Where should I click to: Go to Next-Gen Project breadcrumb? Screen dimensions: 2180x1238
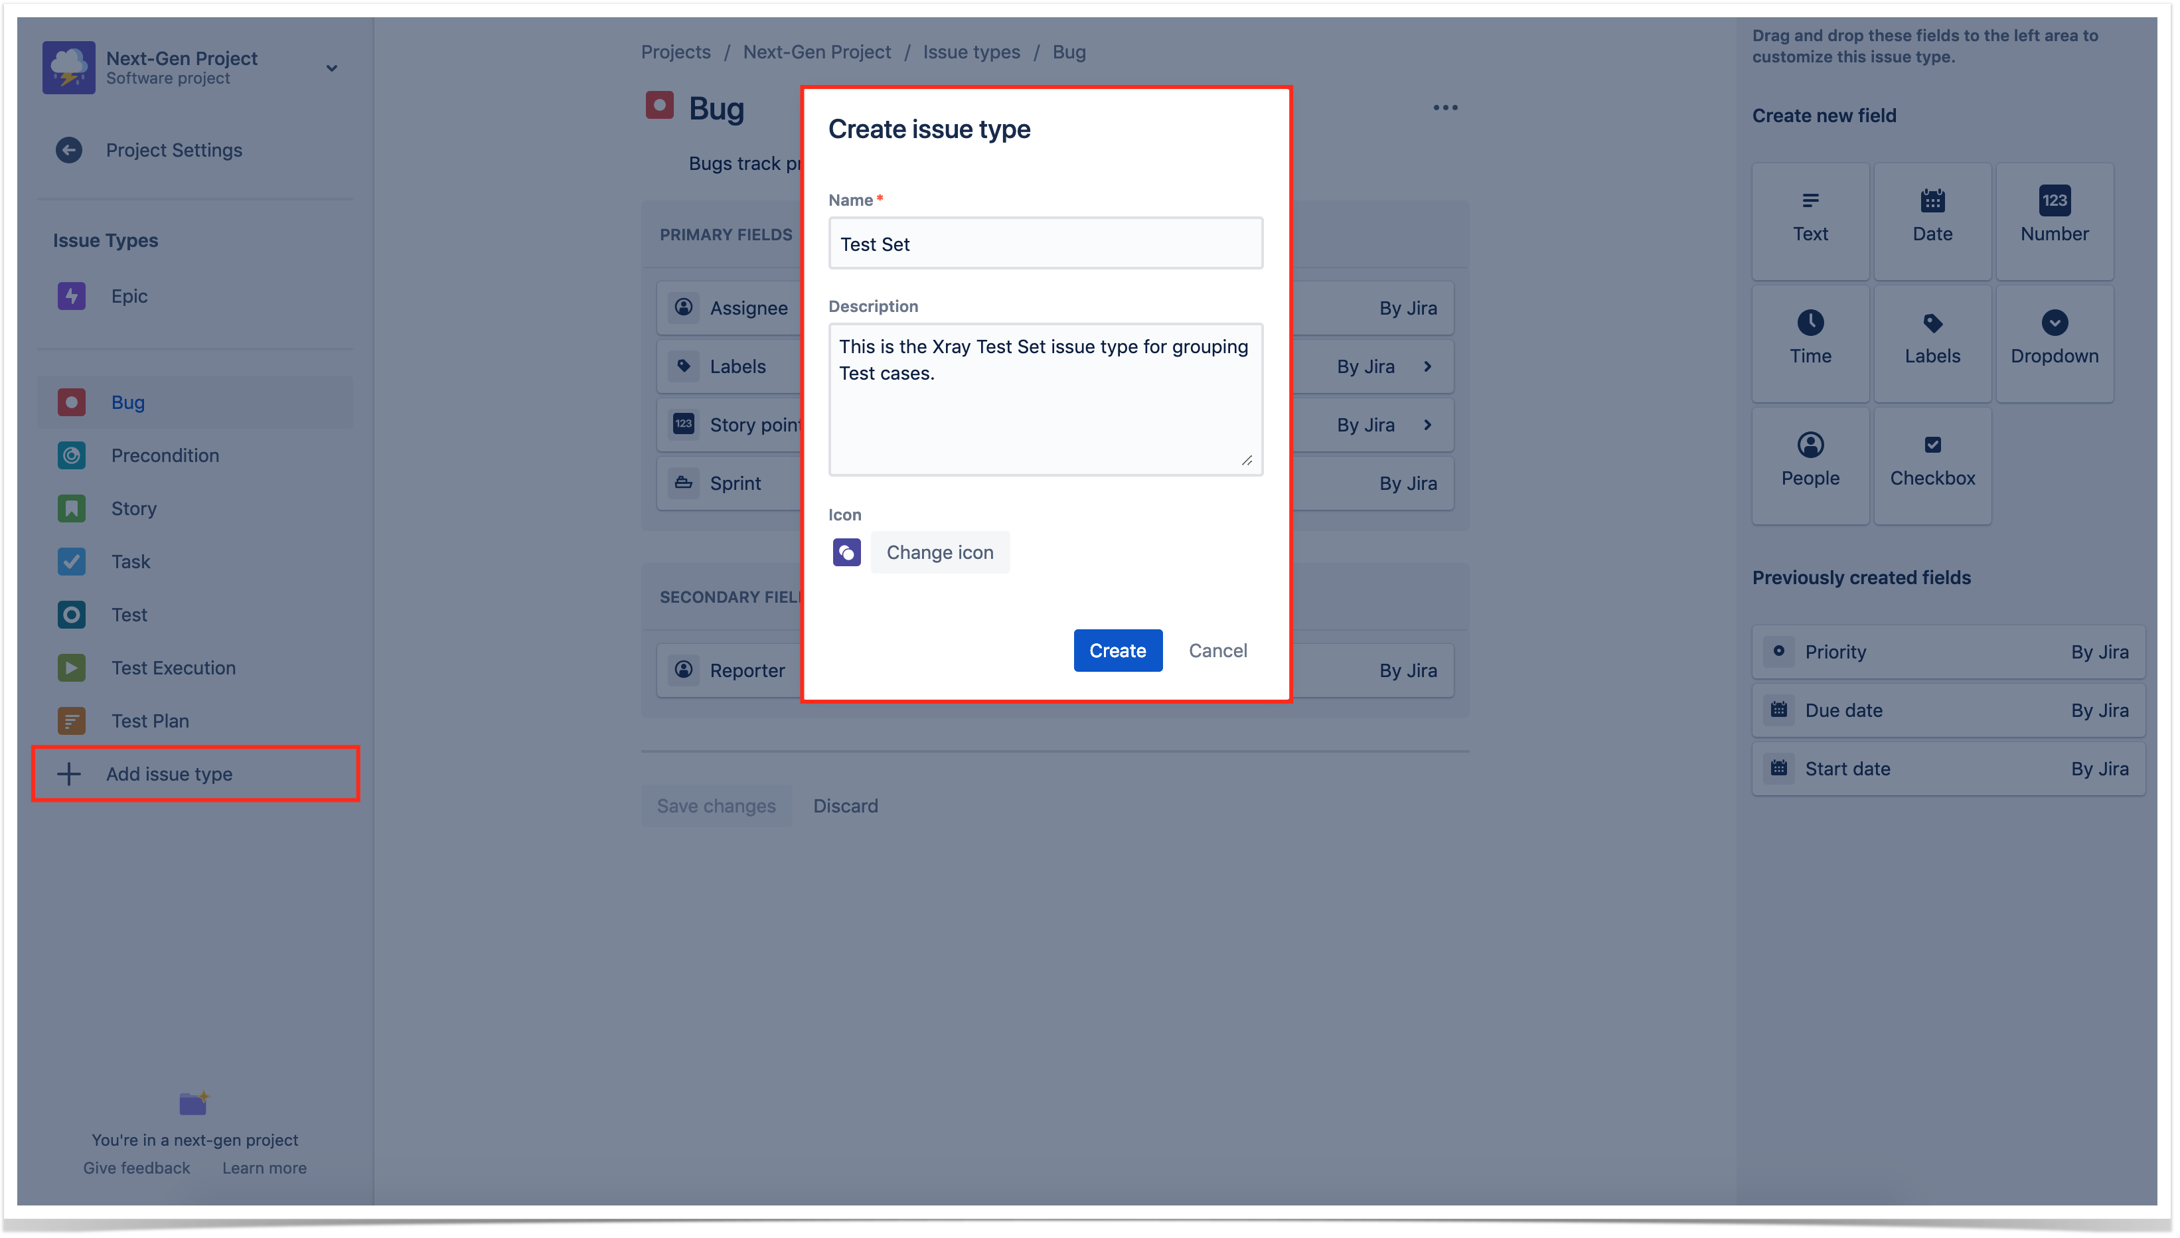pos(817,52)
